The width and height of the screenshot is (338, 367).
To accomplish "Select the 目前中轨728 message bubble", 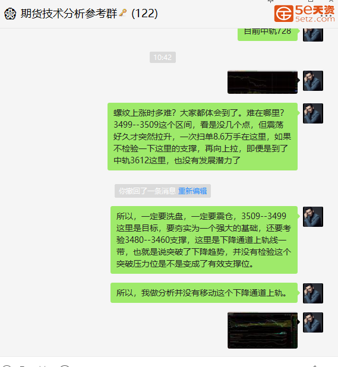I will pyautogui.click(x=267, y=34).
